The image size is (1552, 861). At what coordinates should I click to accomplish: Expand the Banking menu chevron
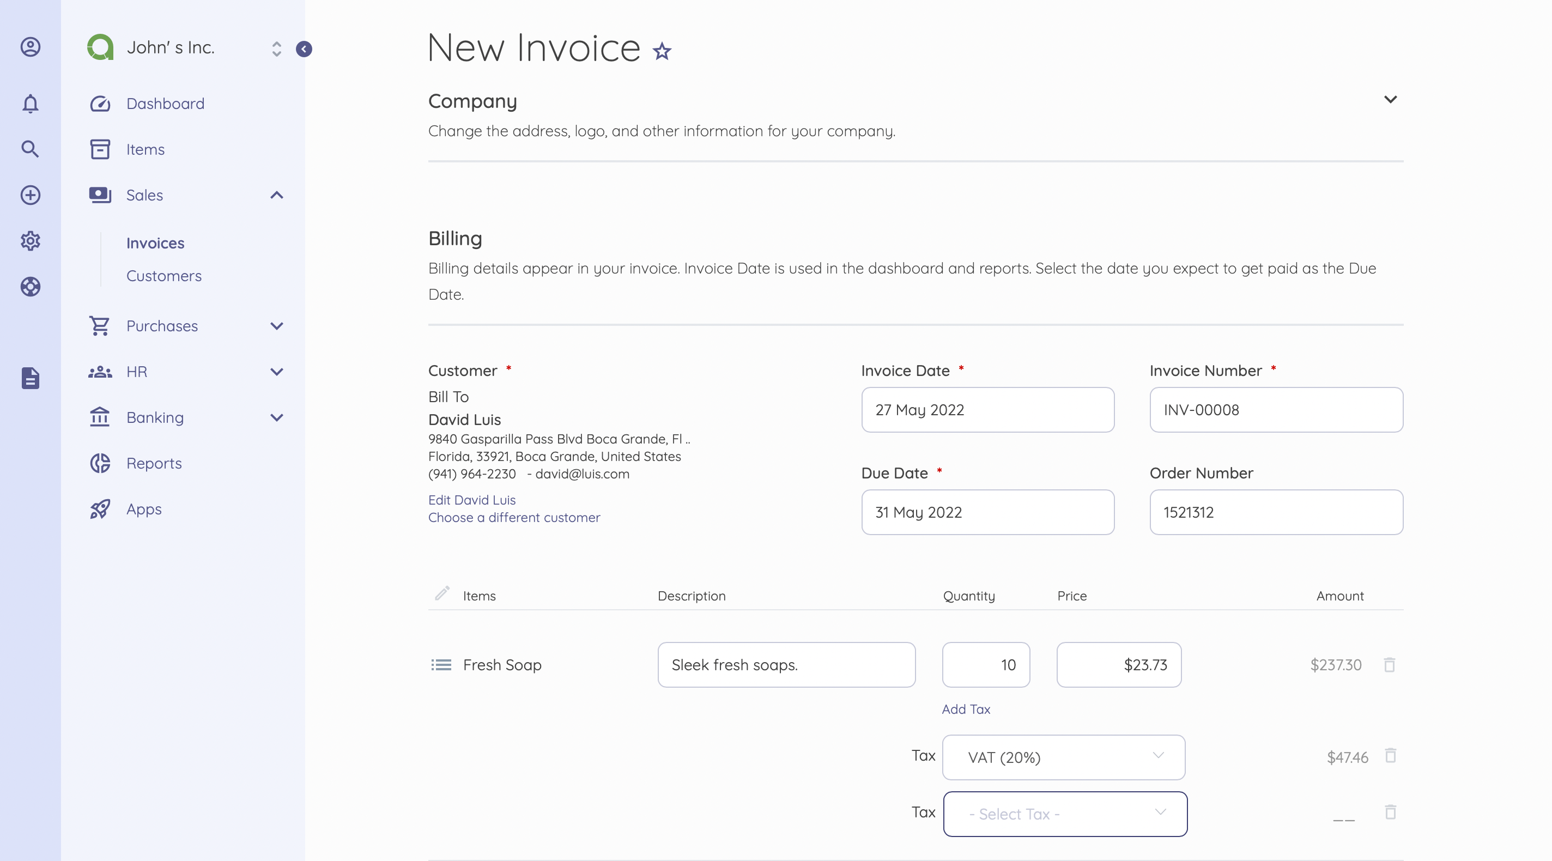(276, 417)
